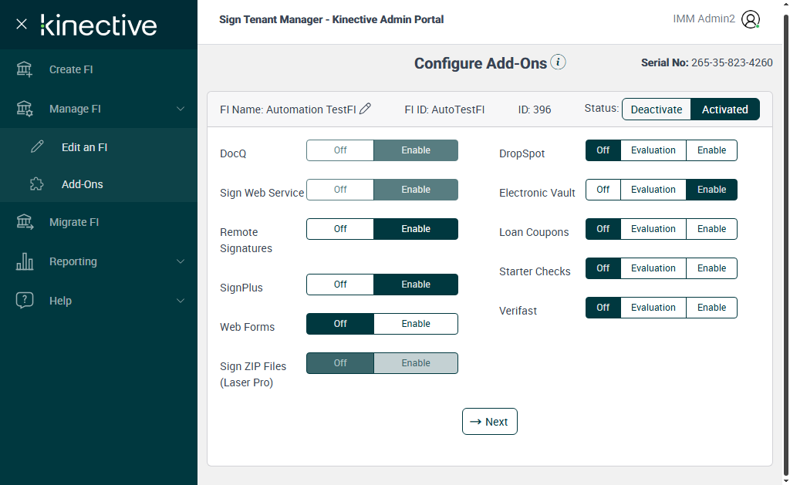Turn Verifast Off
Viewport: 790px width, 485px height.
point(603,307)
